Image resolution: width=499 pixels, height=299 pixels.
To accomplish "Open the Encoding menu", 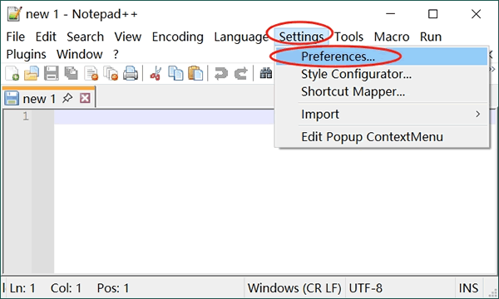I will click(x=178, y=37).
